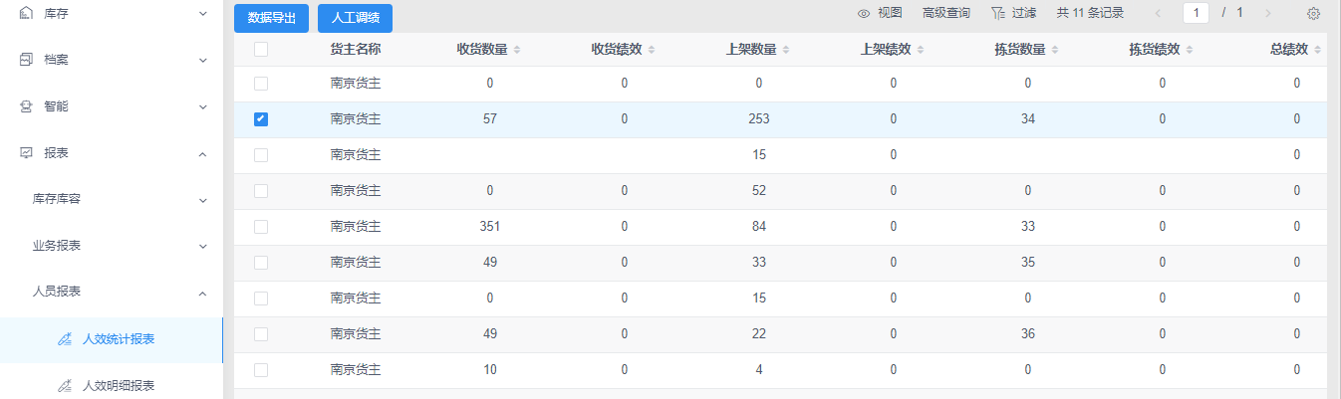
Task: Go to next page with right arrow
Action: pyautogui.click(x=1267, y=13)
